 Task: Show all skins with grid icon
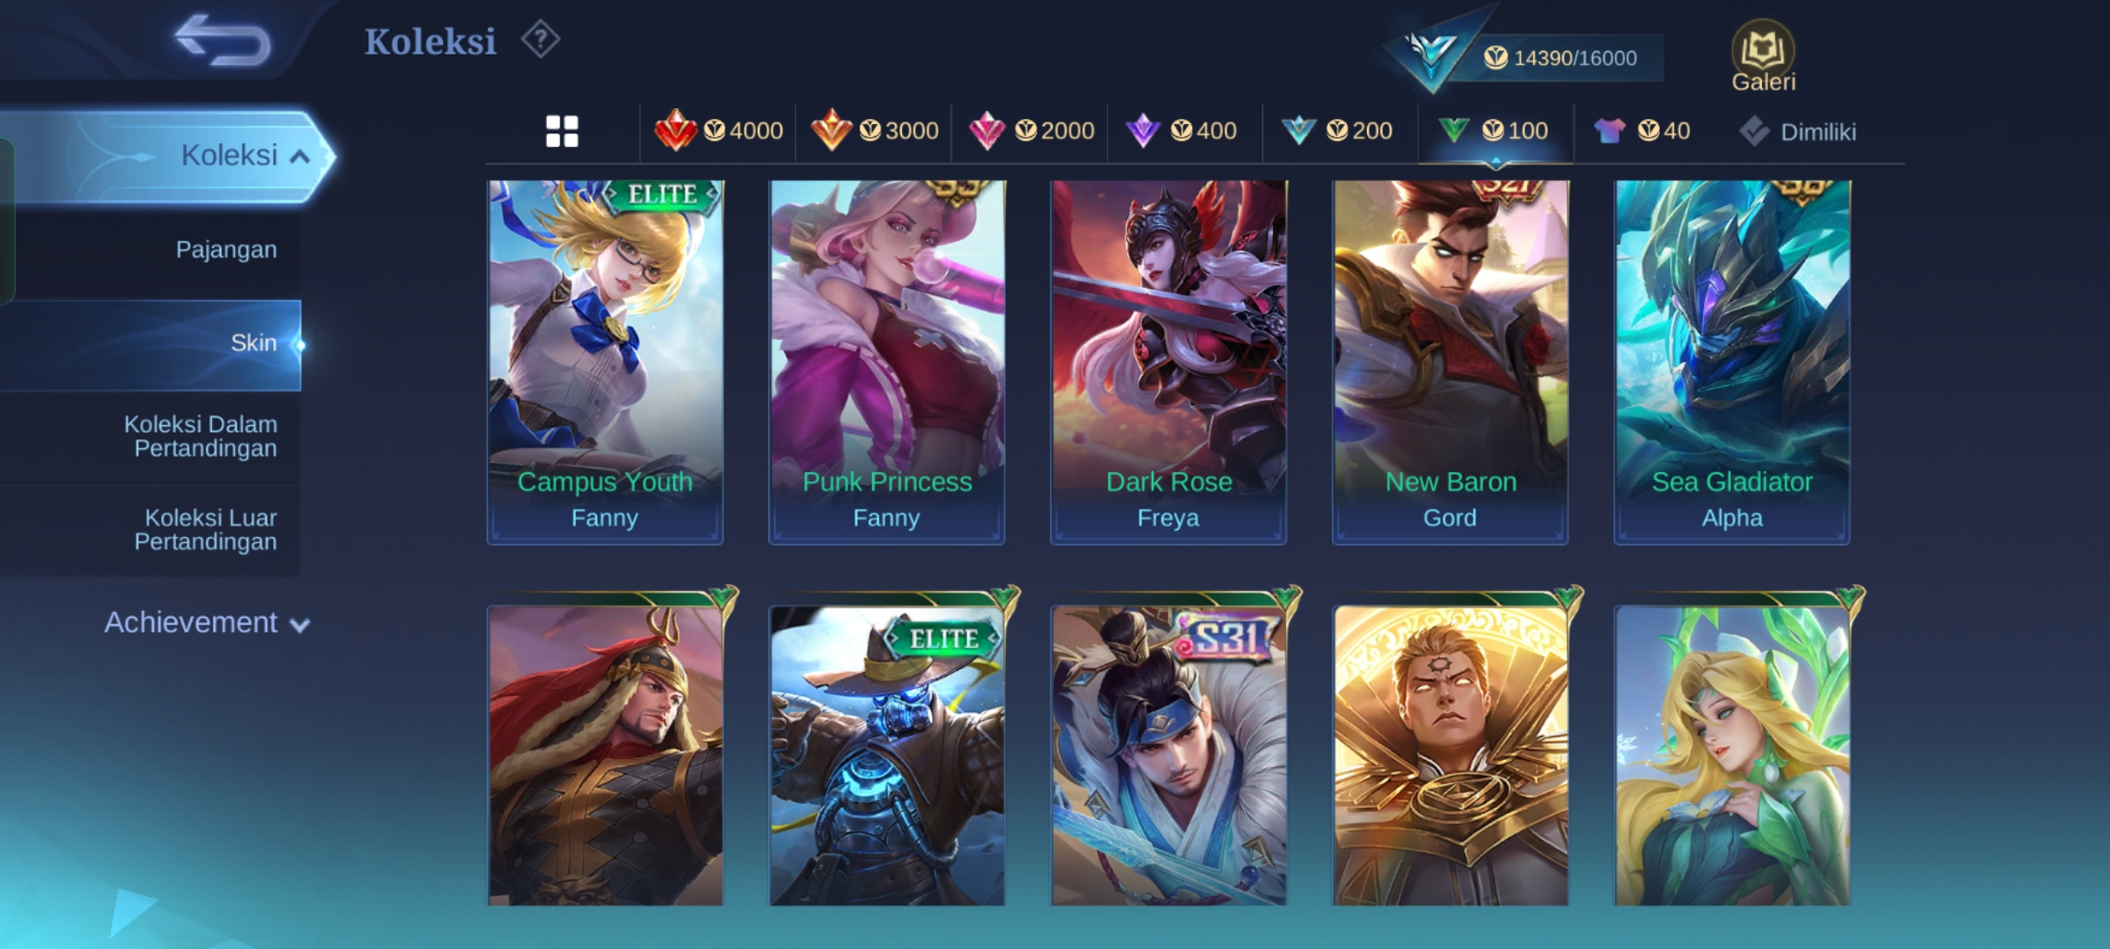coord(562,132)
